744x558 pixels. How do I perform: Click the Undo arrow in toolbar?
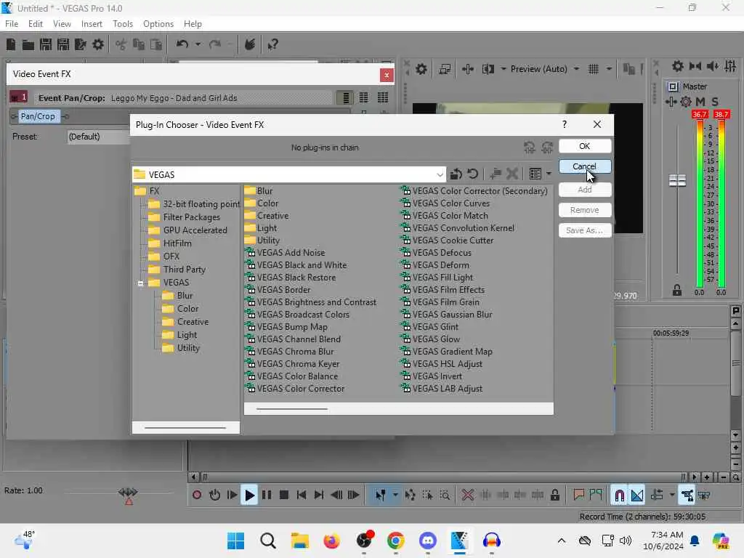point(182,44)
